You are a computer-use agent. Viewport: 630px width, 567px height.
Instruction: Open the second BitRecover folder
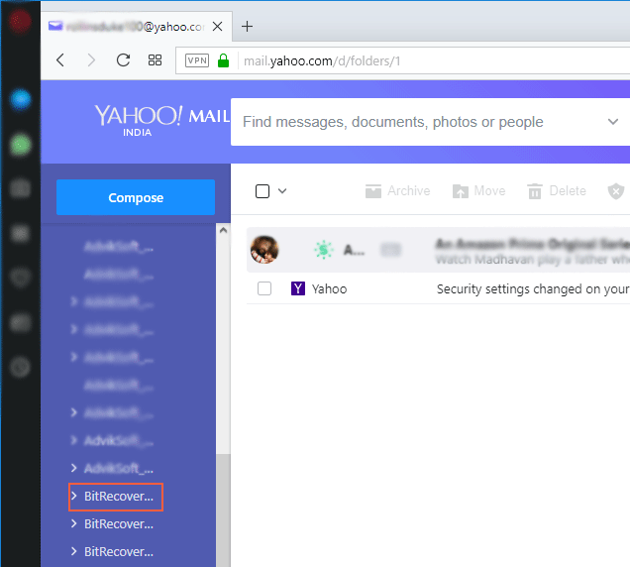(119, 524)
